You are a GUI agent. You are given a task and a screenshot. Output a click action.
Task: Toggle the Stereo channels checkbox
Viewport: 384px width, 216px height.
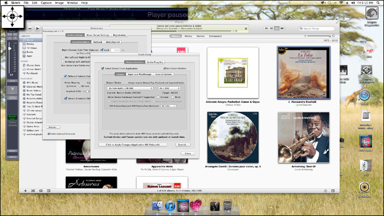(x=66, y=98)
